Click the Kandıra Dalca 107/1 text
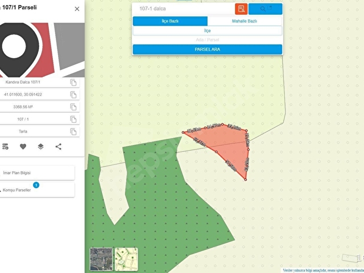This screenshot has width=364, height=273. pos(23,82)
